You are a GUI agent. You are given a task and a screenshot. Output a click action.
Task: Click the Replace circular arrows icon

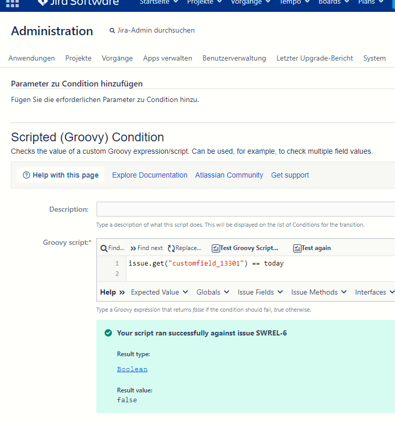click(x=171, y=248)
